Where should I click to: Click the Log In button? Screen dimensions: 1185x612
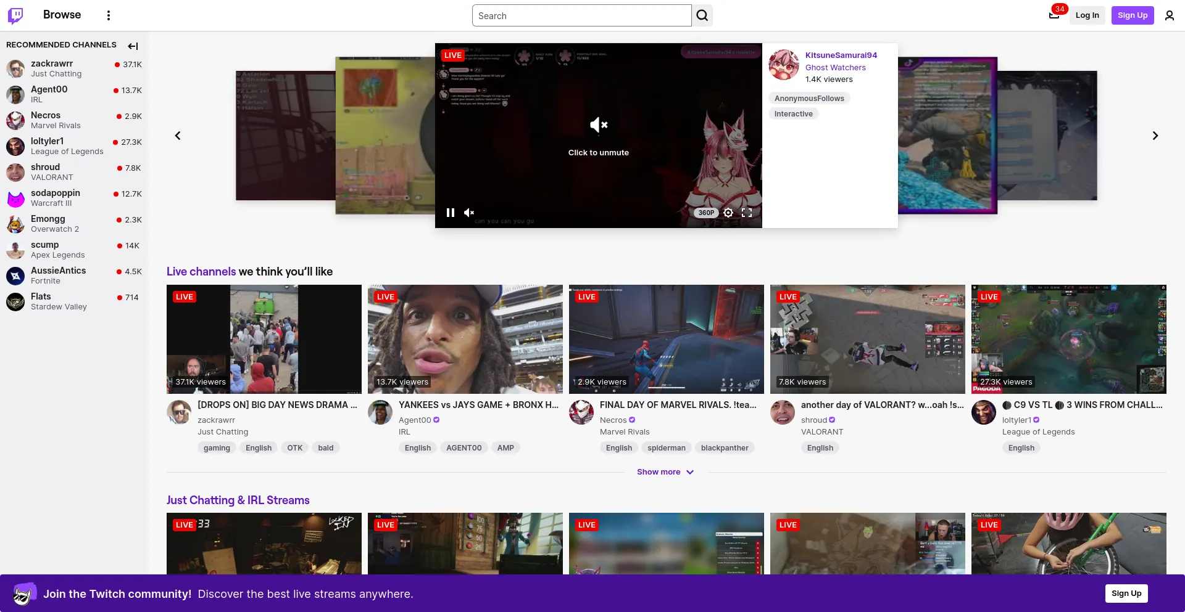coord(1087,15)
